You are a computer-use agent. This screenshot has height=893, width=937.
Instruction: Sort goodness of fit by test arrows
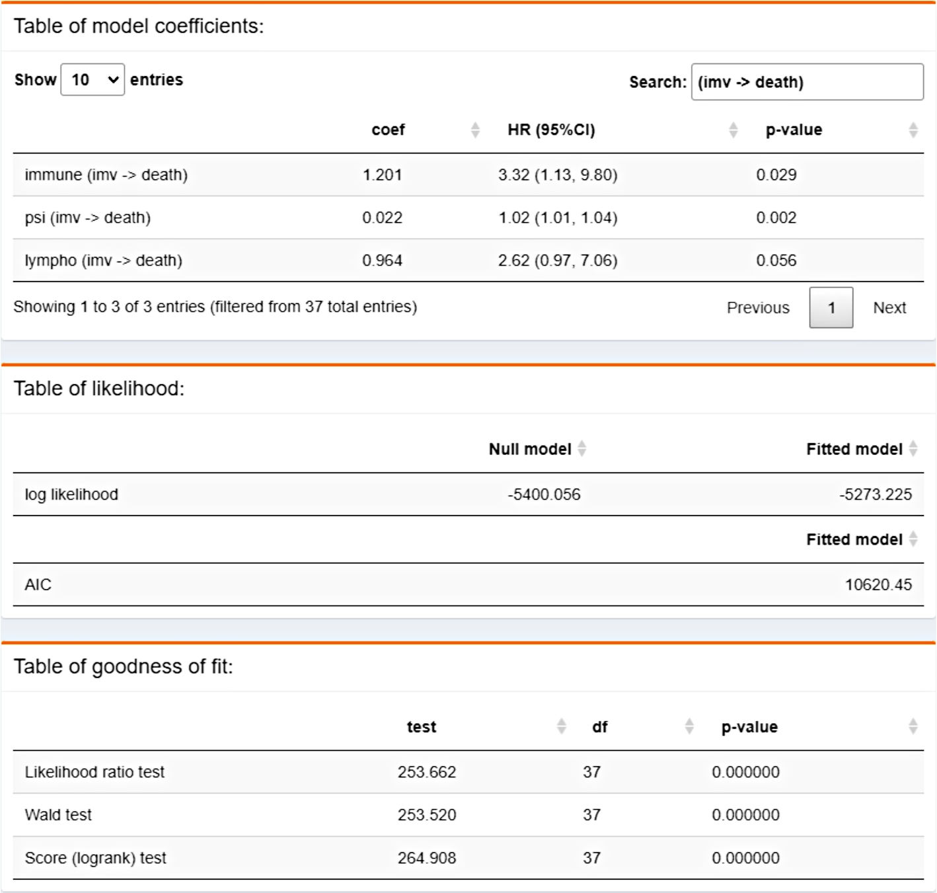click(x=562, y=727)
